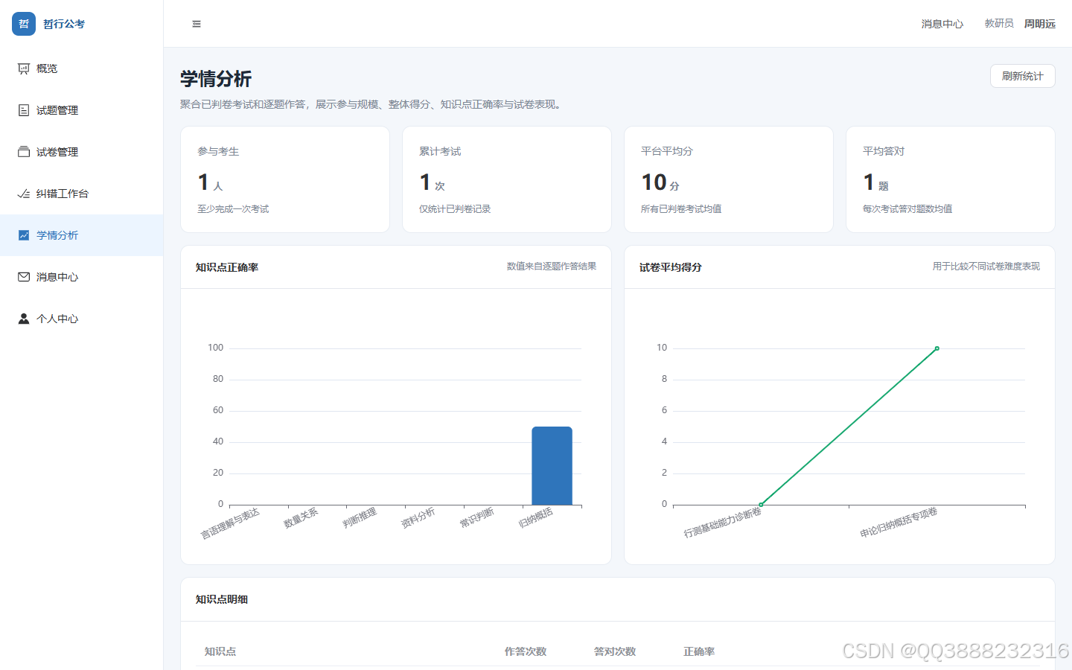1072x670 pixels.
Task: Click the 学情分析 chart icon
Action: point(24,235)
